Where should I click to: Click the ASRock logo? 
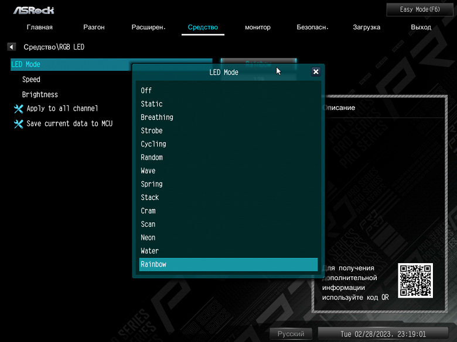[34, 11]
